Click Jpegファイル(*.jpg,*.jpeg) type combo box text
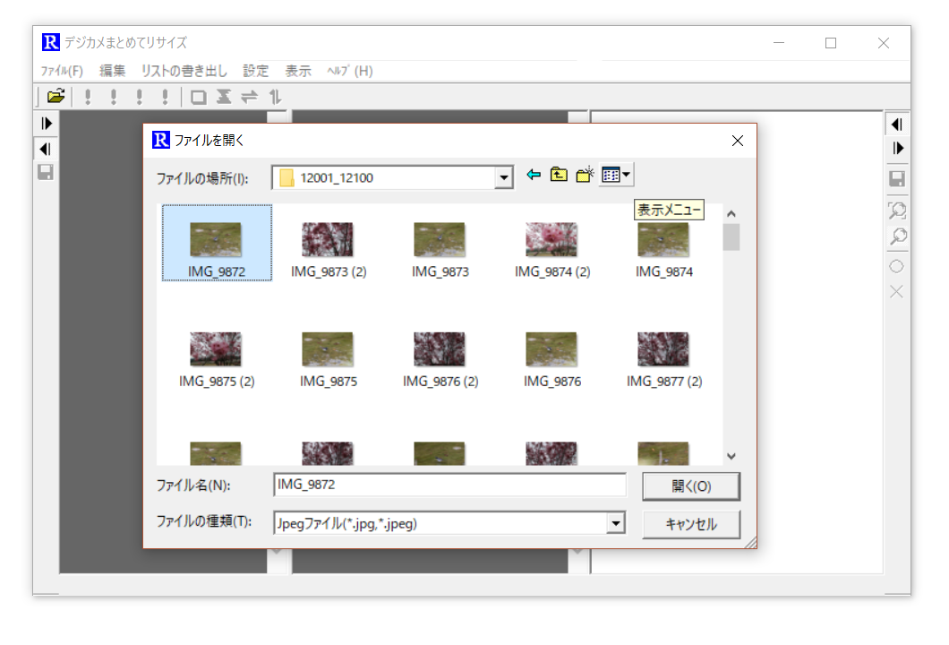This screenshot has height=645, width=949. 346,524
